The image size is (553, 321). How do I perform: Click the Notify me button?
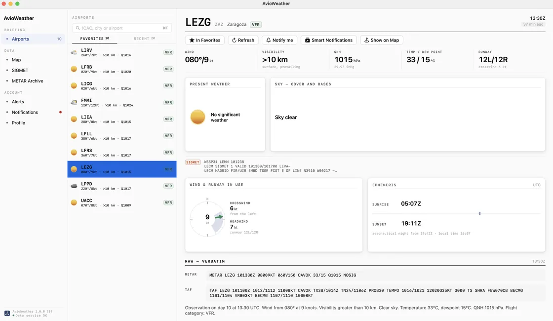click(279, 40)
